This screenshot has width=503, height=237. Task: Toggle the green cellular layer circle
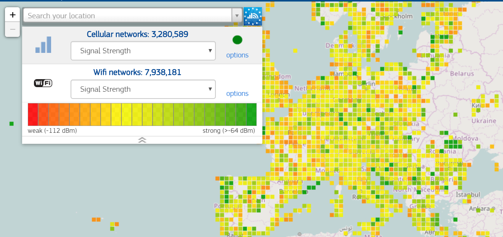[237, 40]
